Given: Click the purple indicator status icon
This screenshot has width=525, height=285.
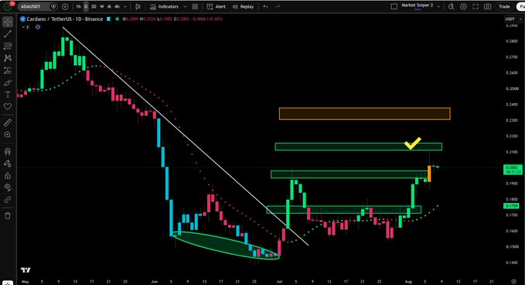Looking at the screenshot, I should (38, 27).
